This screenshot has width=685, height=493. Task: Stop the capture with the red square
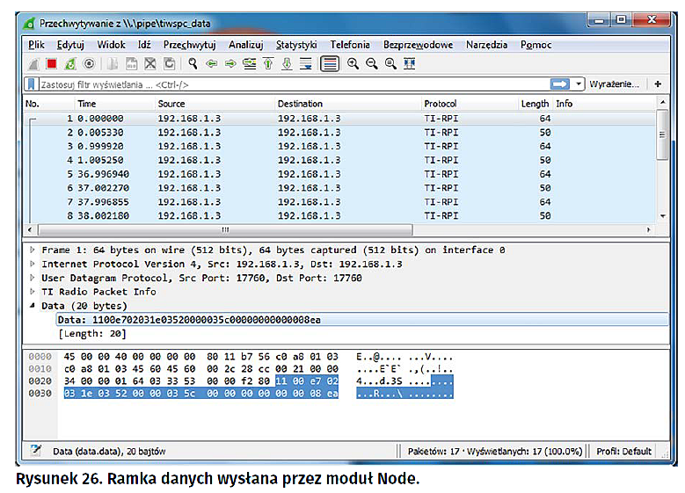click(51, 63)
